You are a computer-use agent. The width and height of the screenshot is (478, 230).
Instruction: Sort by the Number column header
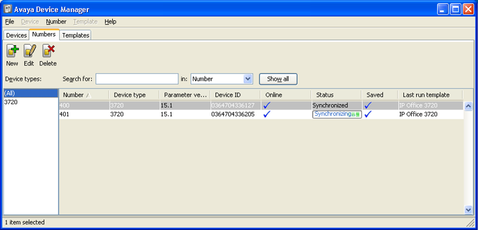click(x=84, y=95)
